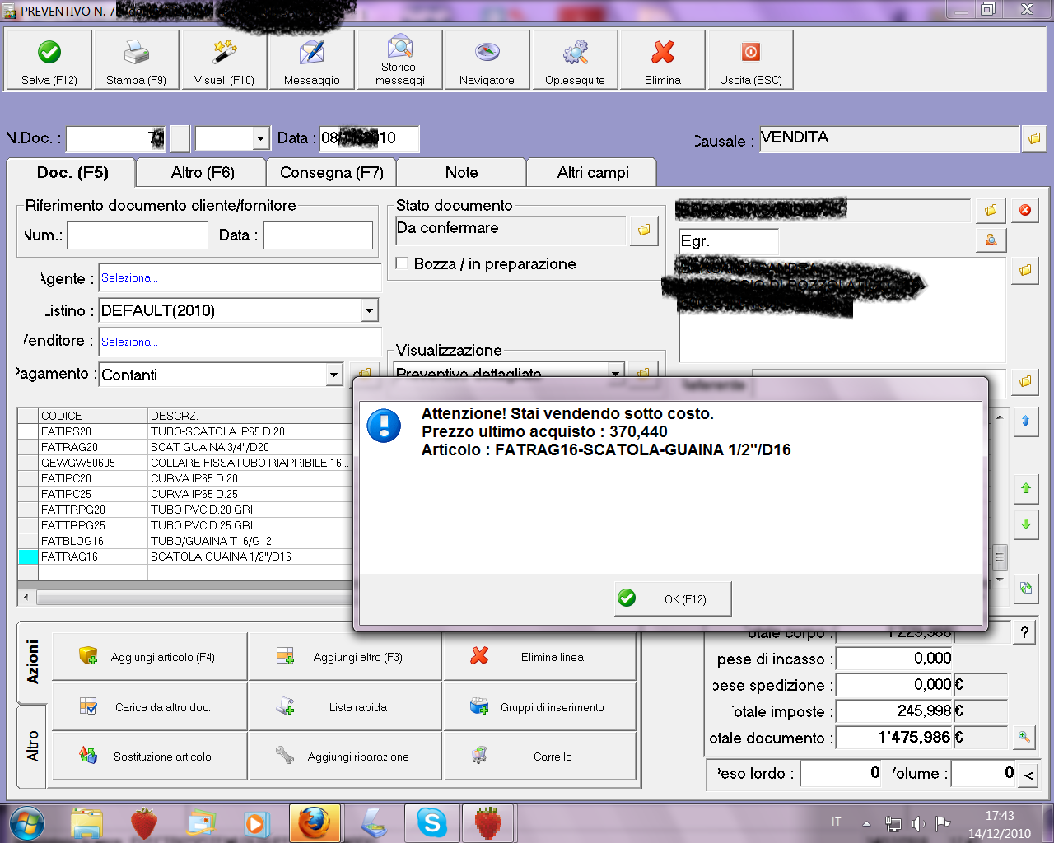Open the dropdown next to N.Doc. field
Image resolution: width=1054 pixels, height=843 pixels.
pos(261,138)
